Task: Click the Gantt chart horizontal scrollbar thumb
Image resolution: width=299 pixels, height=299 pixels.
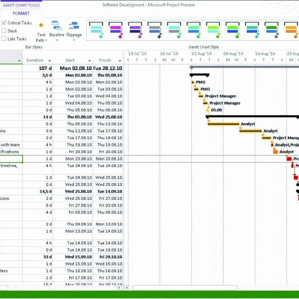Action: point(184,287)
